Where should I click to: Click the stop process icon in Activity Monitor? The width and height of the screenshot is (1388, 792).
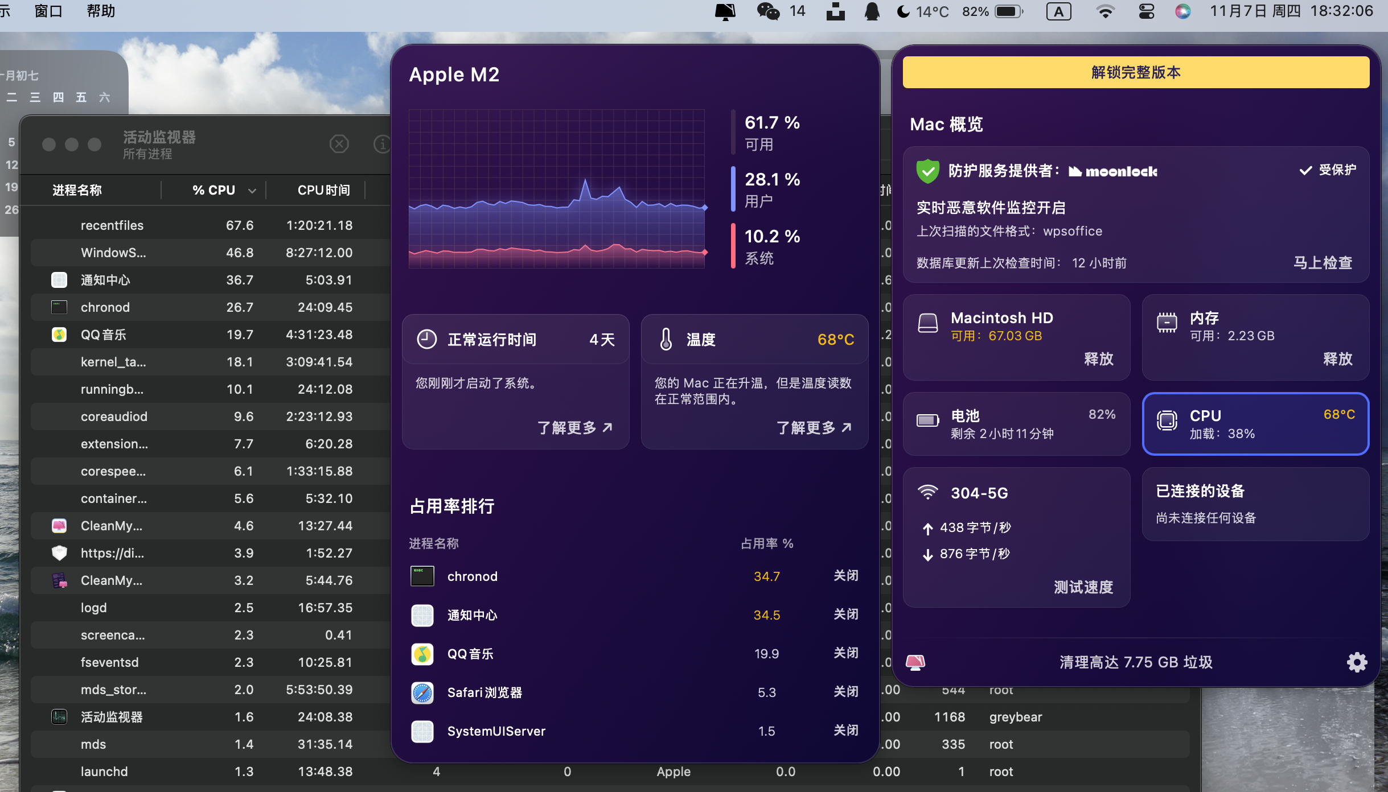coord(339,144)
